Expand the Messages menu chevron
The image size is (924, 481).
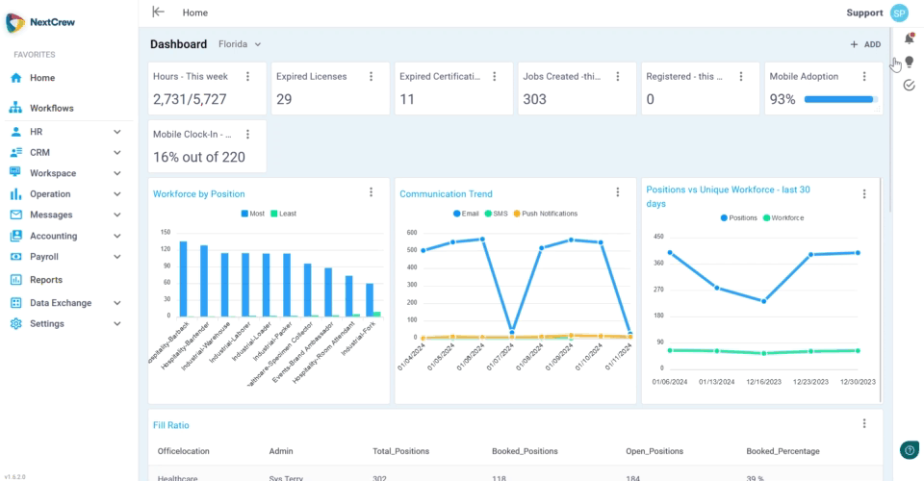(117, 215)
